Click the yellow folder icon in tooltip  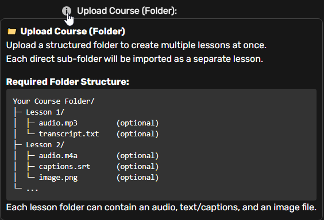(11, 32)
